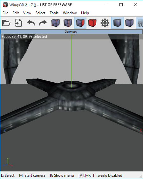Click the Open file folder icon

tap(6, 23)
